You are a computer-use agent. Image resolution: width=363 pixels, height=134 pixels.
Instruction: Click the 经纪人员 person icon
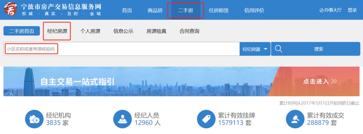[122, 119]
